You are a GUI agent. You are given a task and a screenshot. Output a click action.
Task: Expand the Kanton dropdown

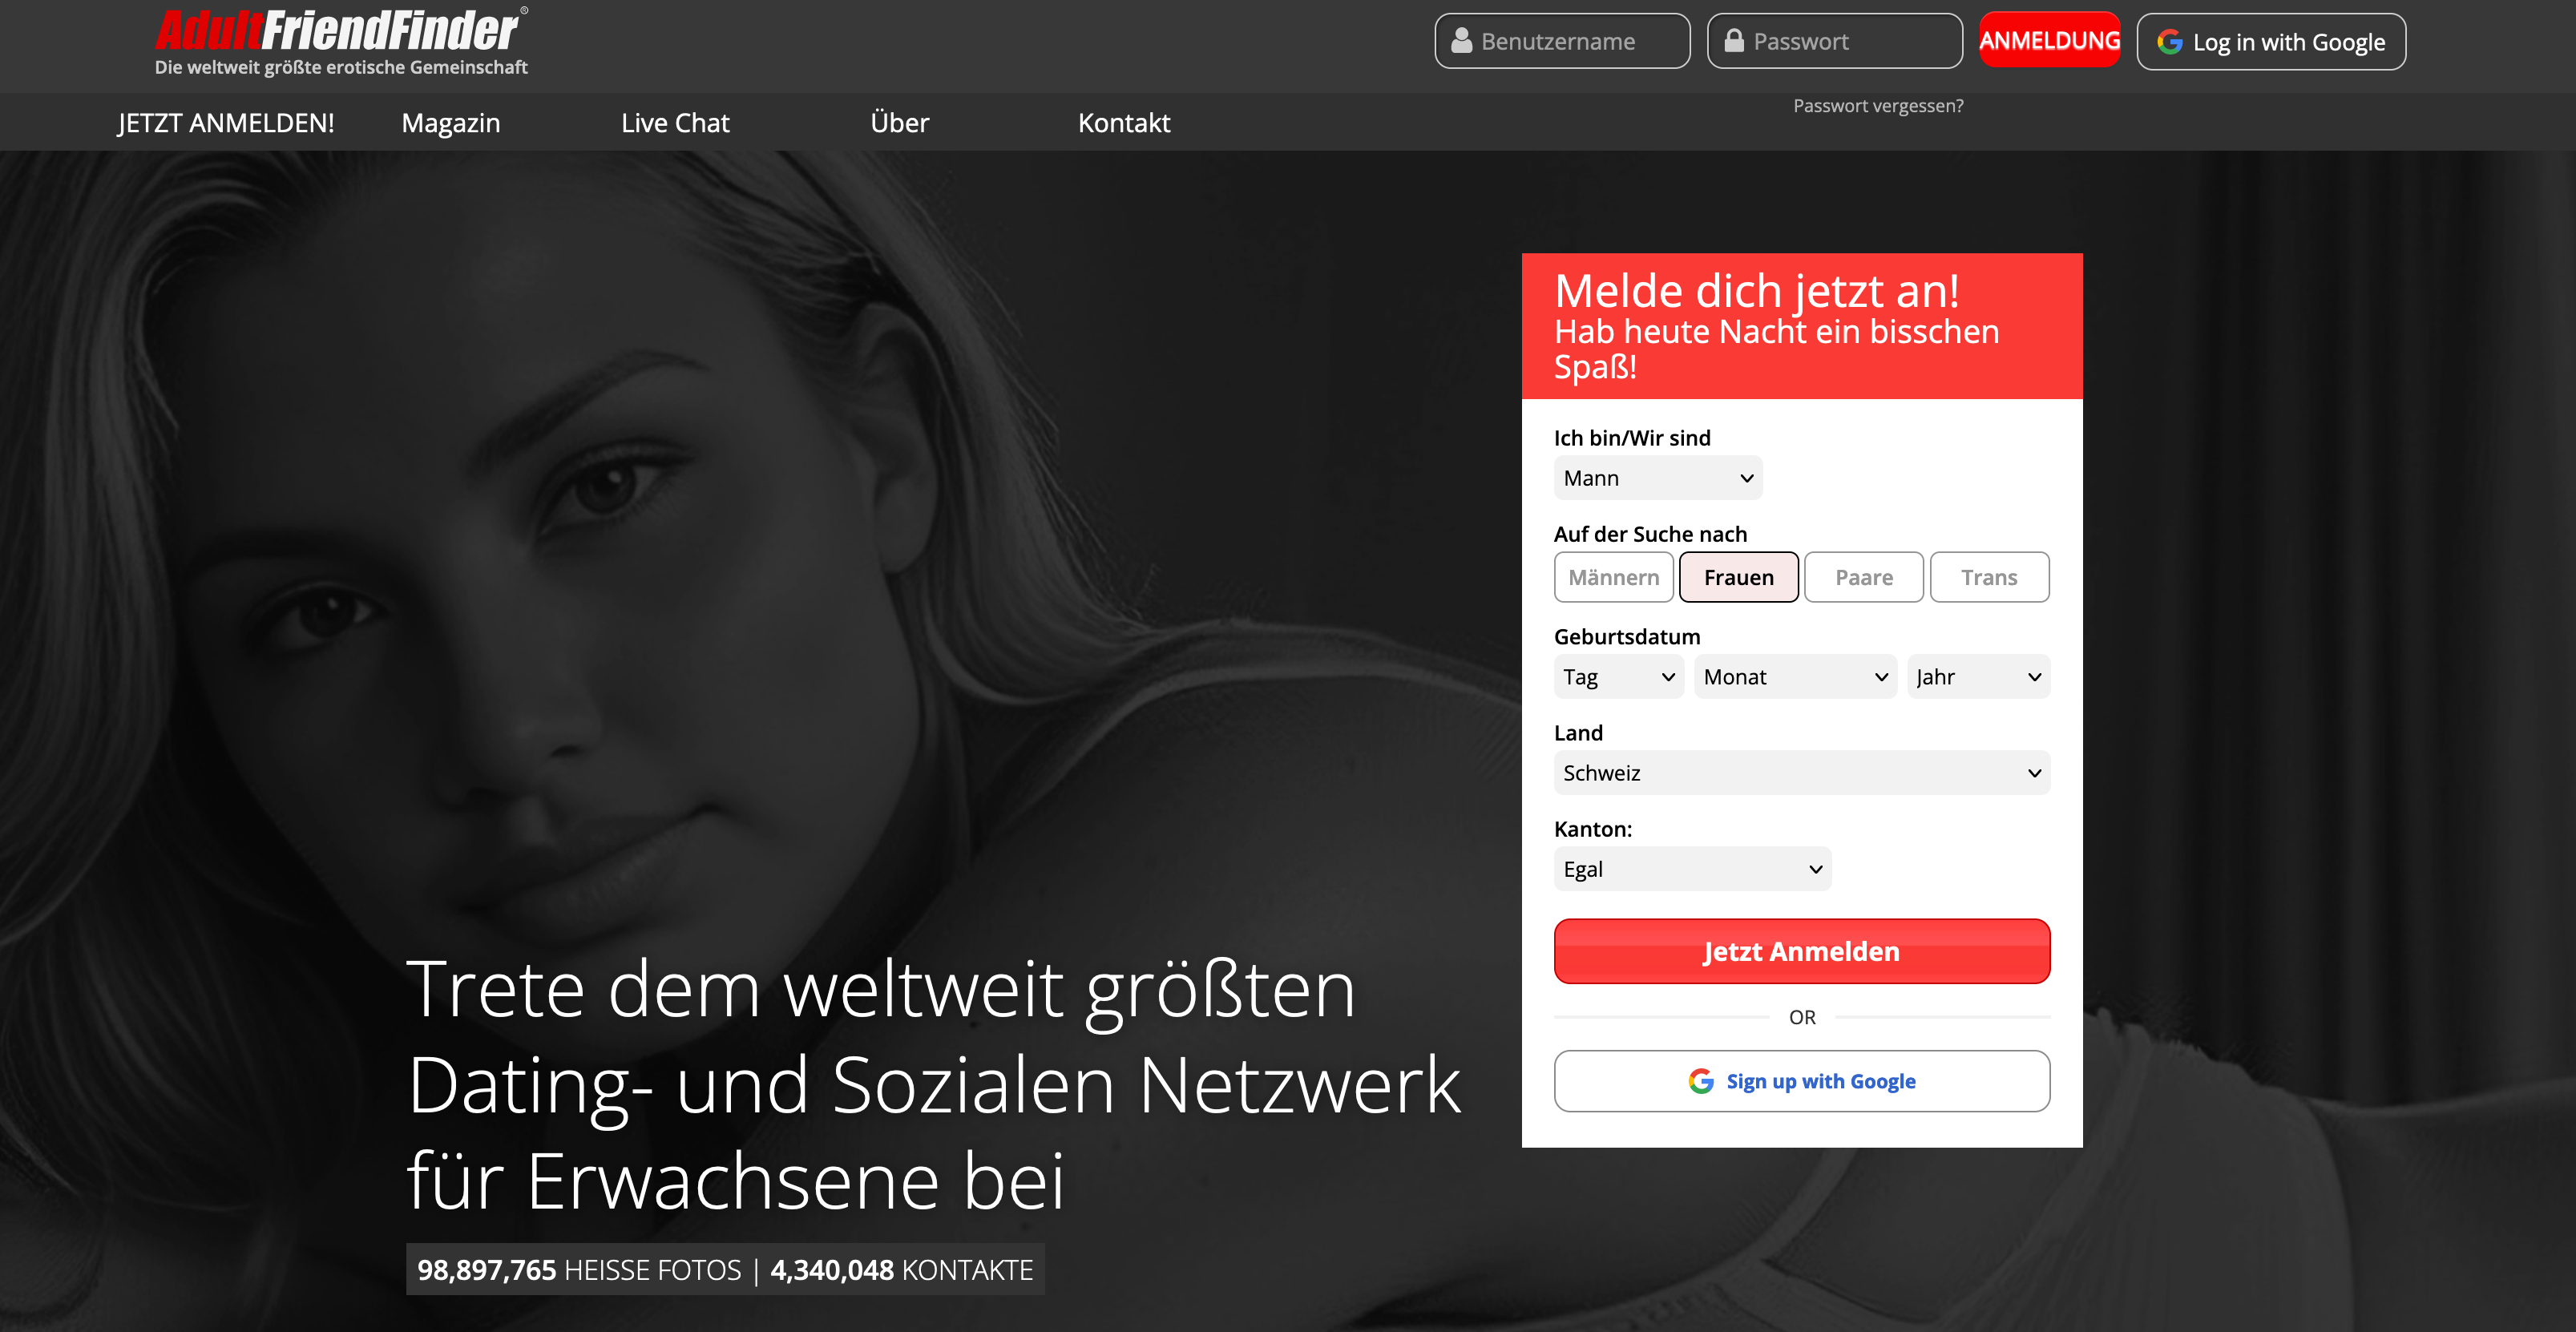point(1692,869)
